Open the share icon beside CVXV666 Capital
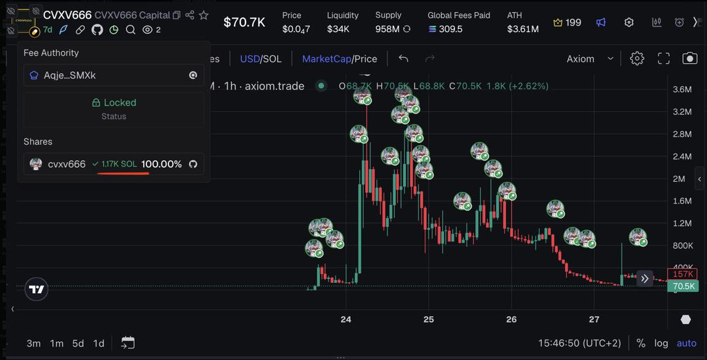 click(x=190, y=15)
